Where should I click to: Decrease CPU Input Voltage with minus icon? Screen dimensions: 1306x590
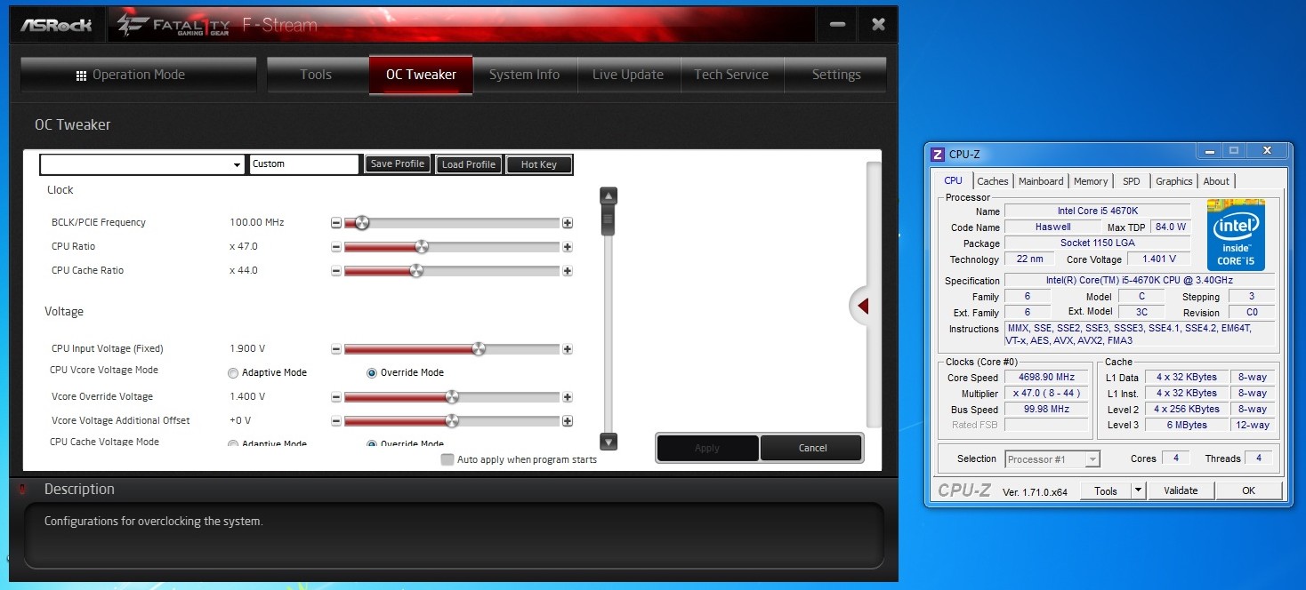(x=336, y=349)
